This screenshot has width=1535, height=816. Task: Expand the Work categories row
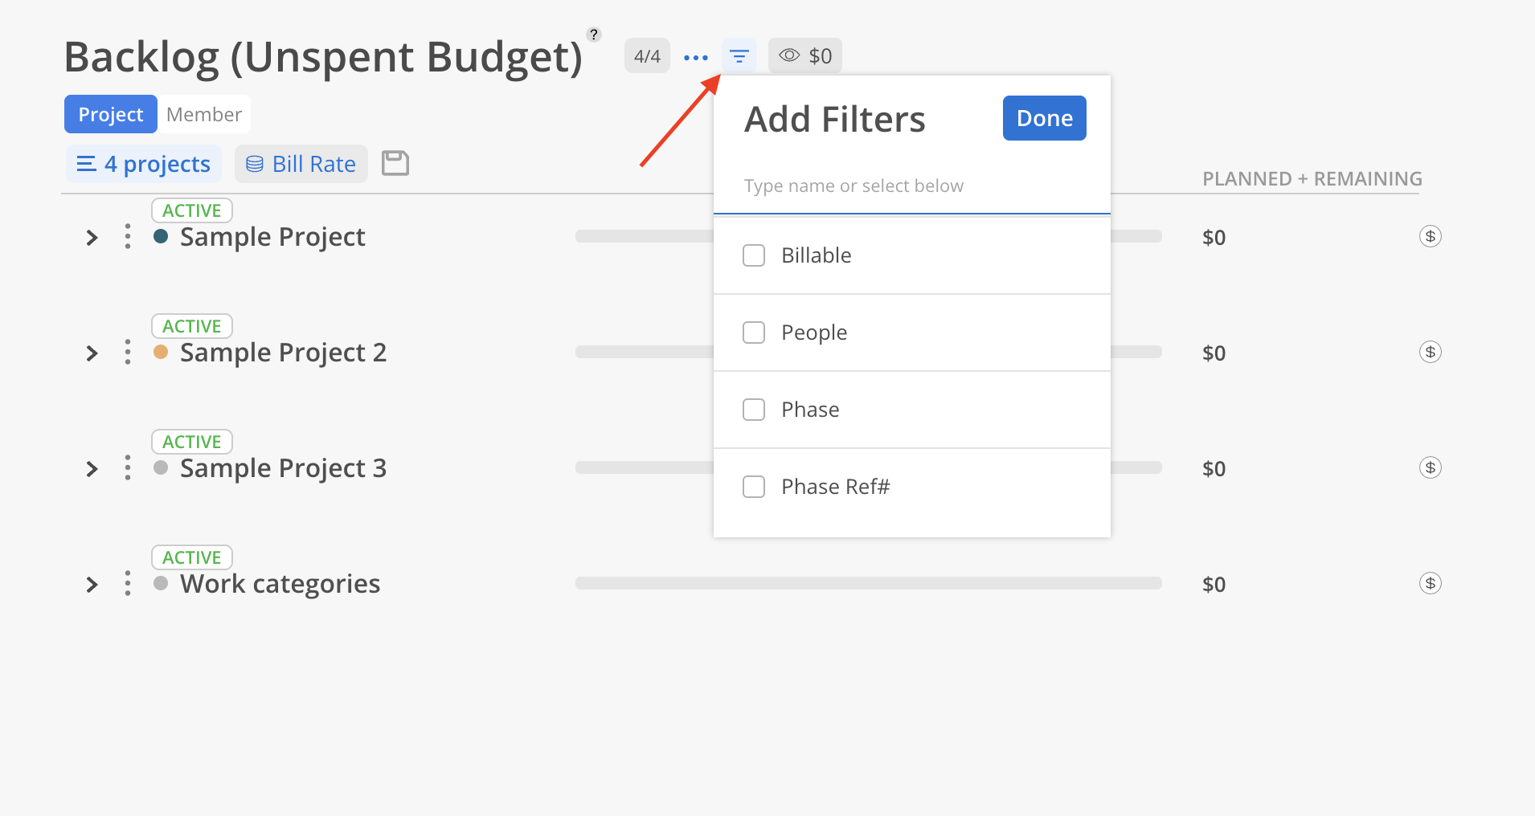click(x=92, y=585)
